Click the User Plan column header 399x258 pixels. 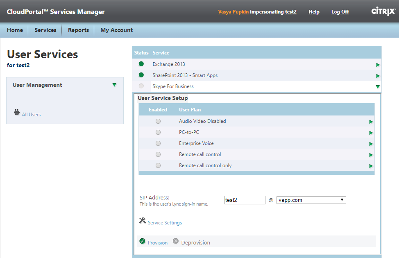click(x=190, y=110)
